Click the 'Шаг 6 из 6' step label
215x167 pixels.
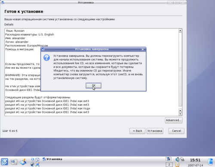[x=10, y=131]
